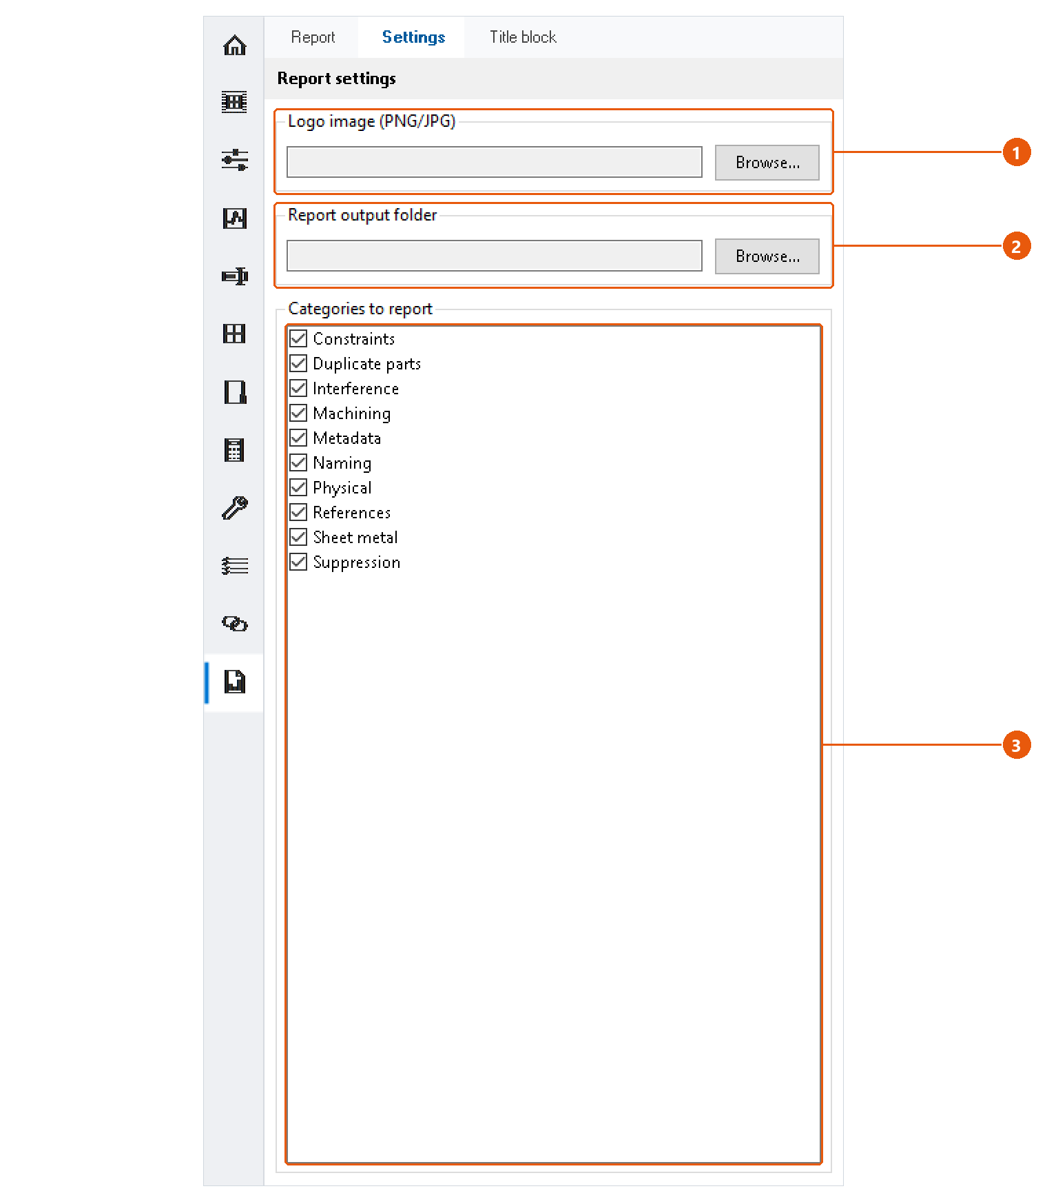Open the report document sidebar icon
This screenshot has width=1047, height=1202.
234,682
